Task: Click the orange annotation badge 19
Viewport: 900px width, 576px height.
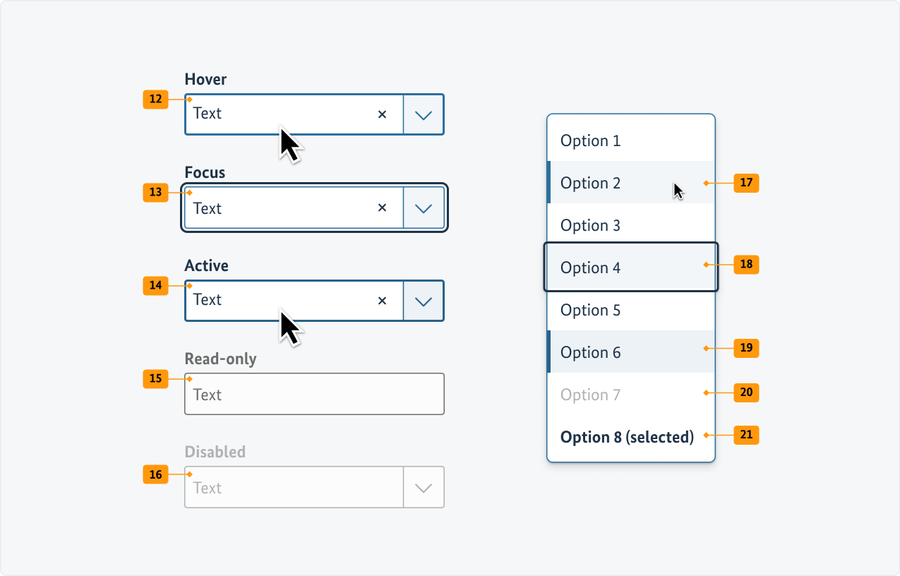Action: click(x=746, y=347)
